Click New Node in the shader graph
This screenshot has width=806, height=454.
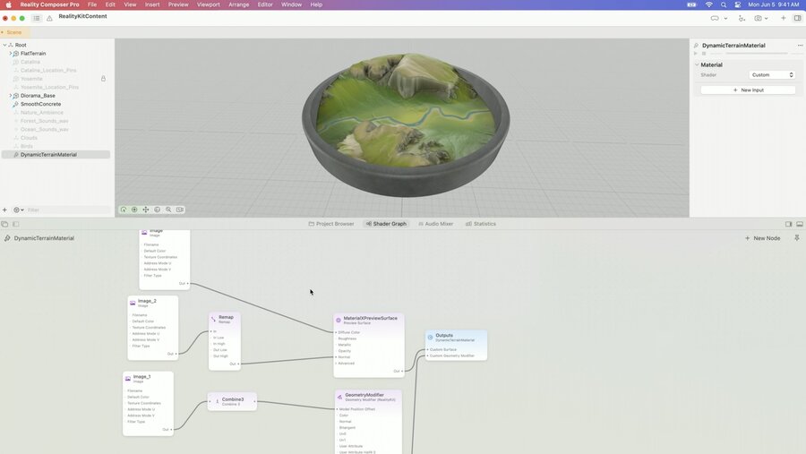tap(763, 238)
